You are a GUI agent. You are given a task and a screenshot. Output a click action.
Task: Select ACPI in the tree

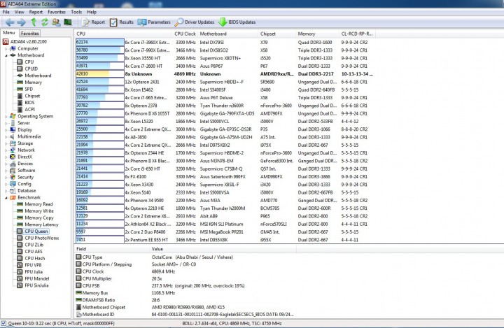[x=29, y=109]
